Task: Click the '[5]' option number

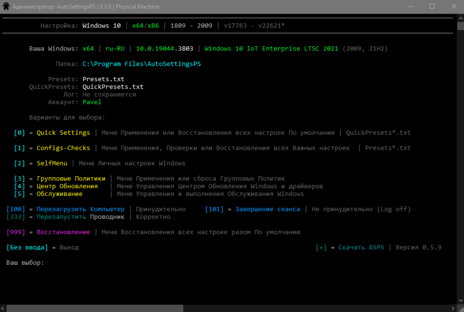Action: [x=19, y=194]
